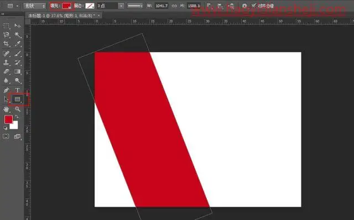Image resolution: width=354 pixels, height=220 pixels.
Task: Click the rectangle tool preset icon
Action: [10, 6]
